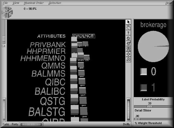Click the Help menu
This screenshot has width=174, height=128.
tap(168, 3)
